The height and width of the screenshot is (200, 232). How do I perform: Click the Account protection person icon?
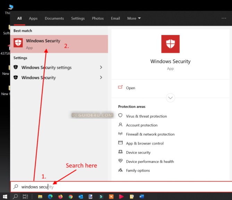pos(120,125)
